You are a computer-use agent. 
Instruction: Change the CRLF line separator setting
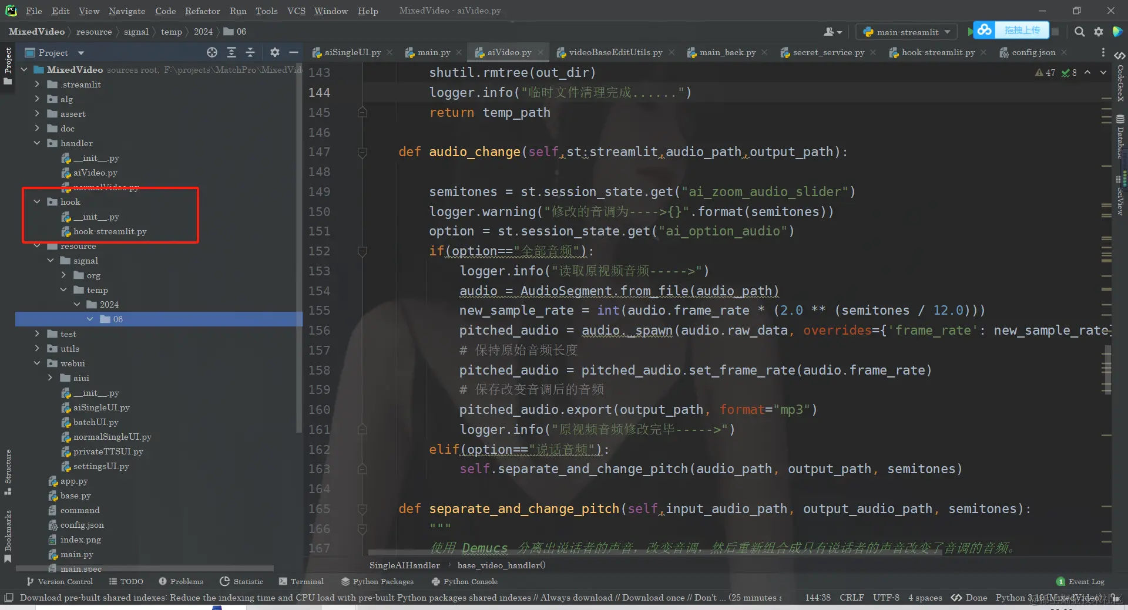point(851,598)
